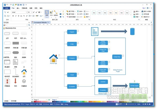Open the font size 10 dropdown
Viewport: 157px width, 109px height.
31,12
